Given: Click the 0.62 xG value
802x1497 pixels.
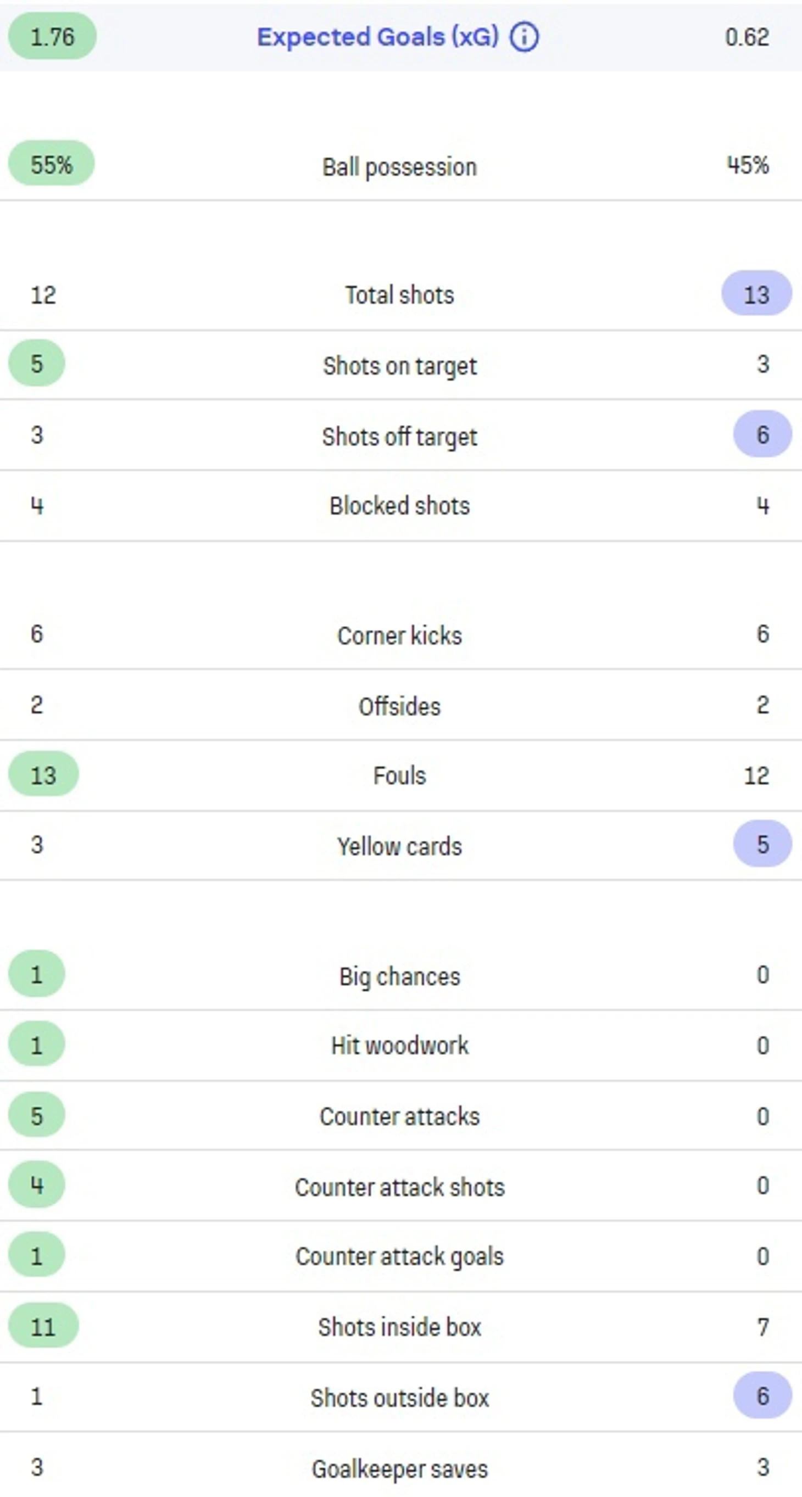Looking at the screenshot, I should 747,37.
